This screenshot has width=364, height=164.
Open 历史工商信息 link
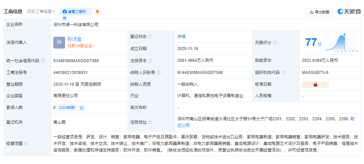(x=40, y=11)
